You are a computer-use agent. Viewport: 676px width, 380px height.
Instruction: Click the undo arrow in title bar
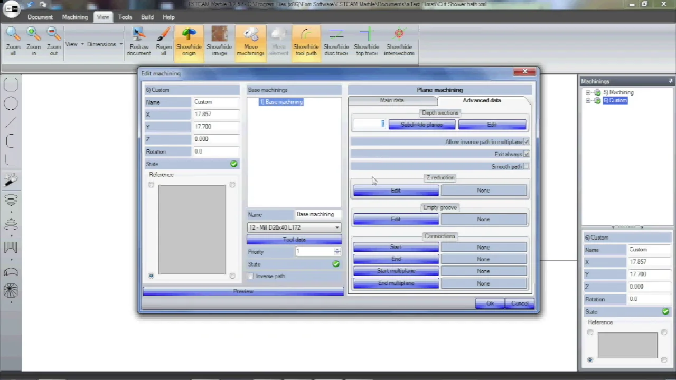tap(31, 5)
